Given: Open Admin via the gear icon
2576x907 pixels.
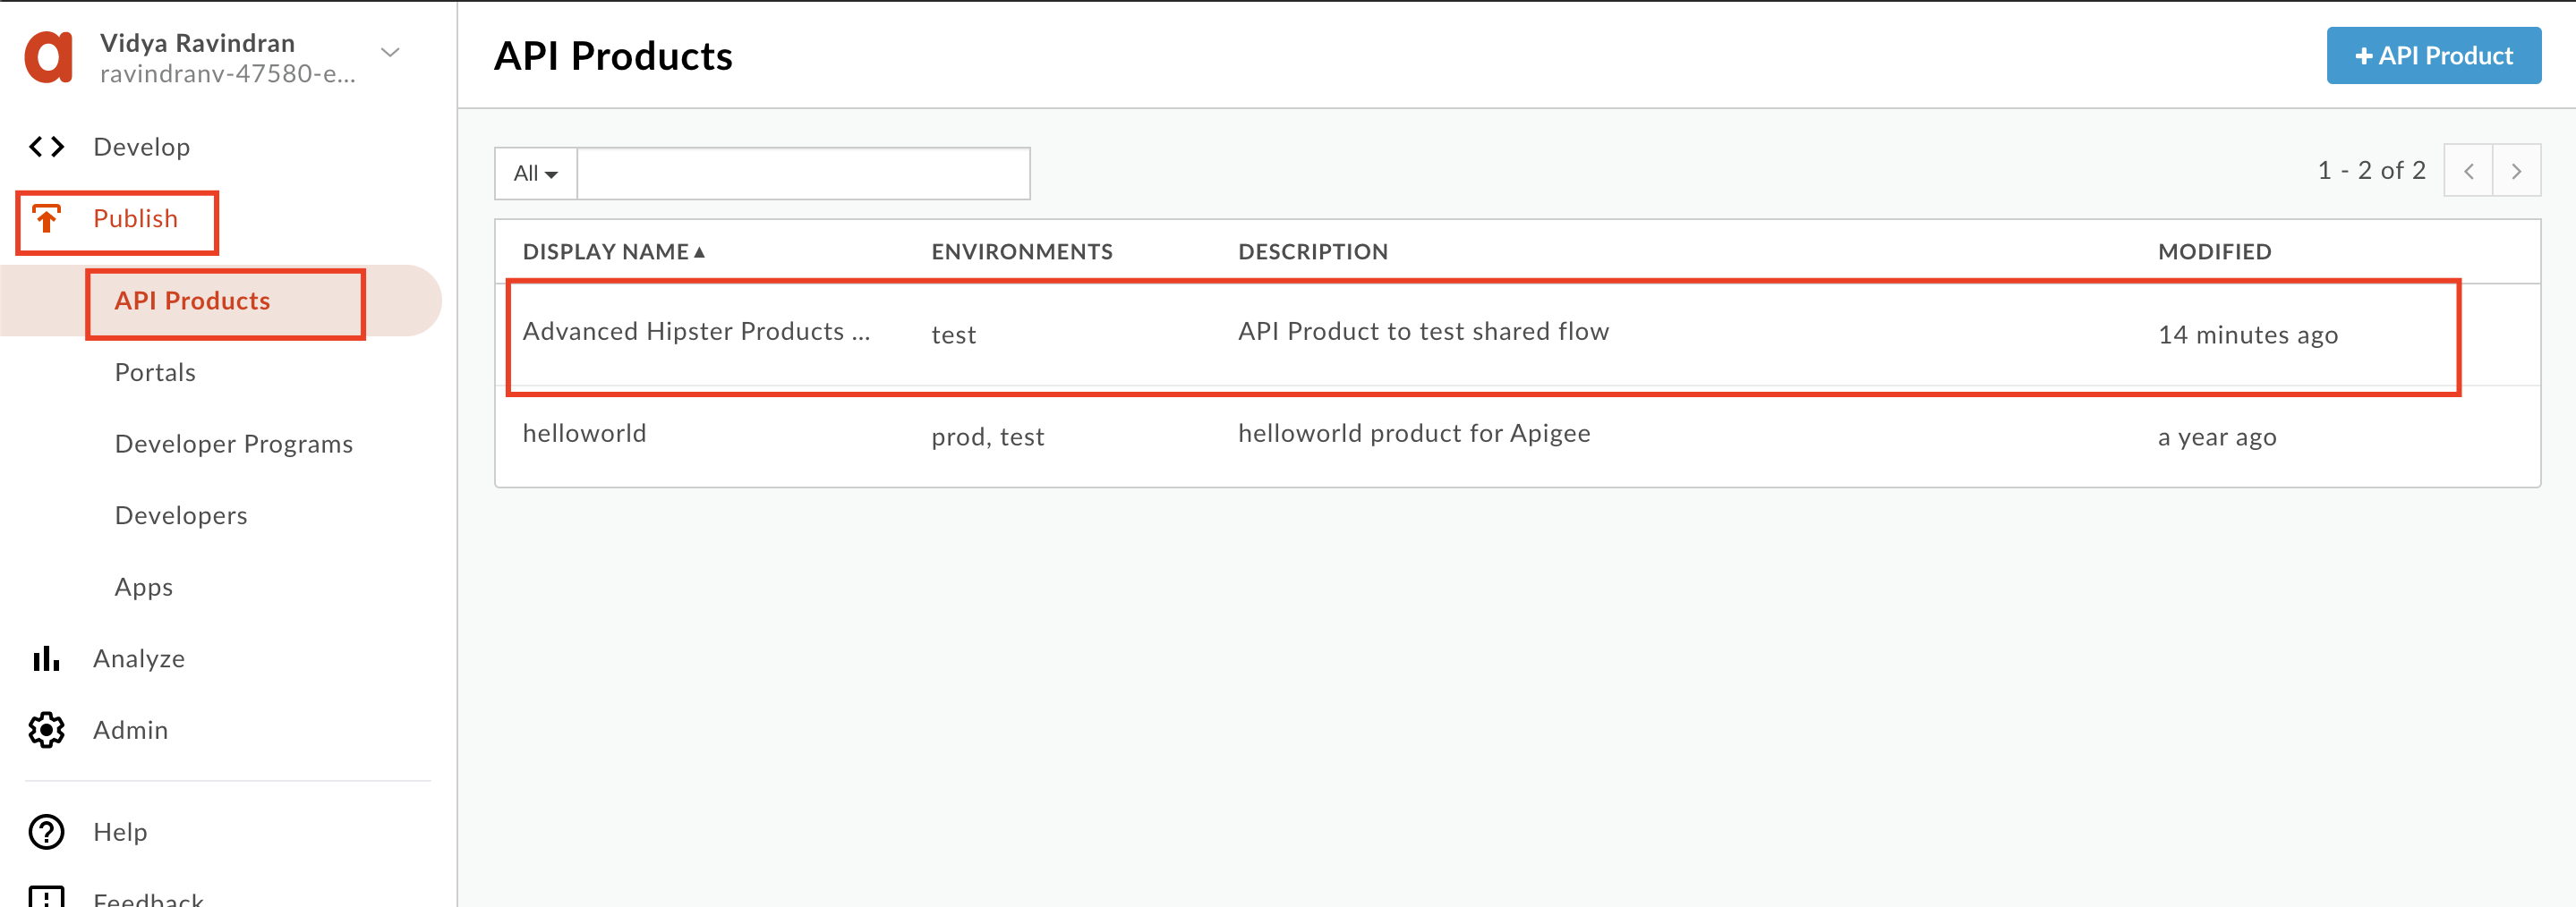Looking at the screenshot, I should (x=46, y=730).
